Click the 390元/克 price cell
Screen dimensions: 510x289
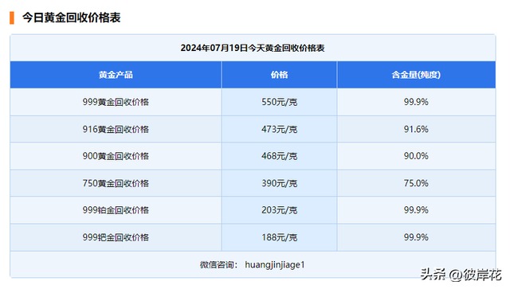(x=280, y=183)
